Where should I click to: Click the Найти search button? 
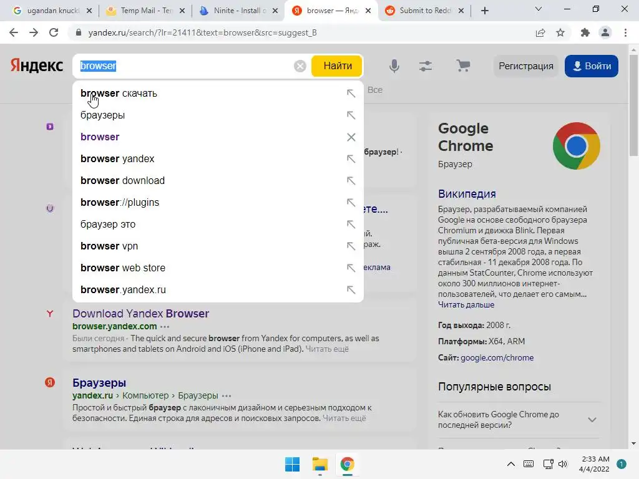click(337, 66)
